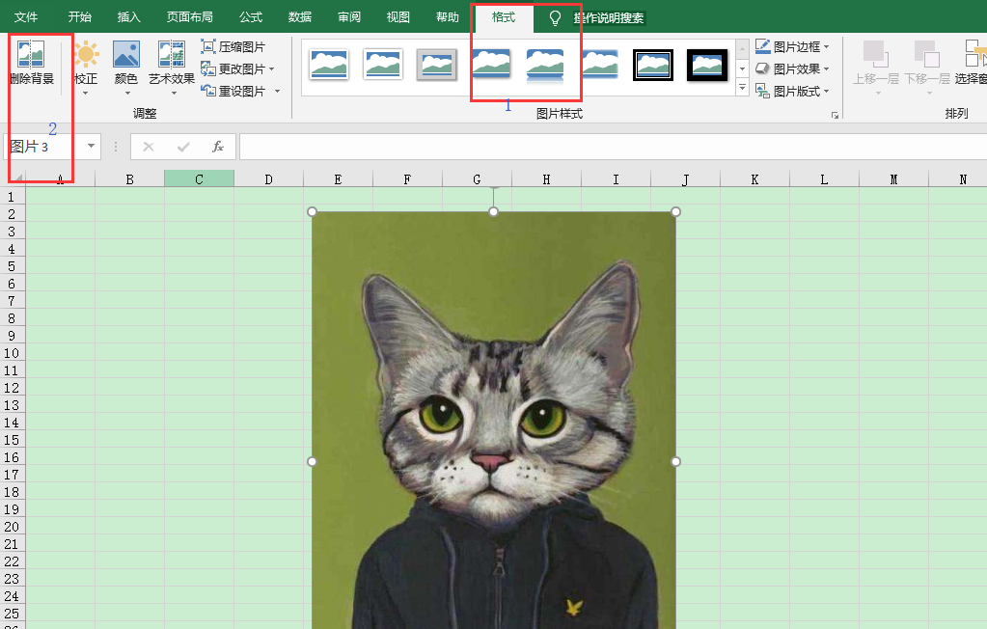
Task: Open the 文件 tab
Action: point(26,17)
